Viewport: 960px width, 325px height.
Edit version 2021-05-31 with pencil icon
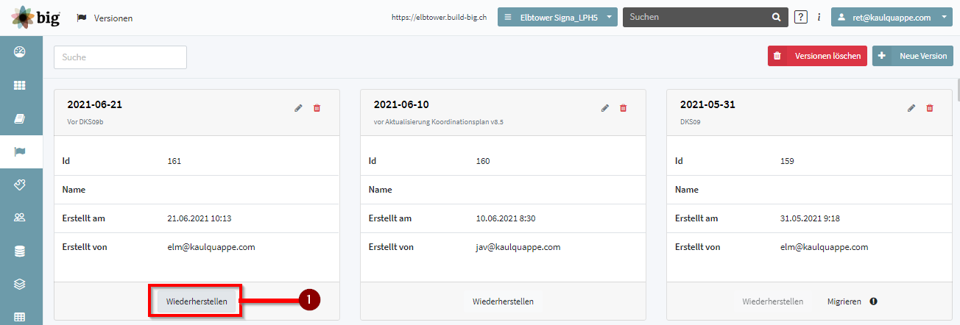click(911, 108)
